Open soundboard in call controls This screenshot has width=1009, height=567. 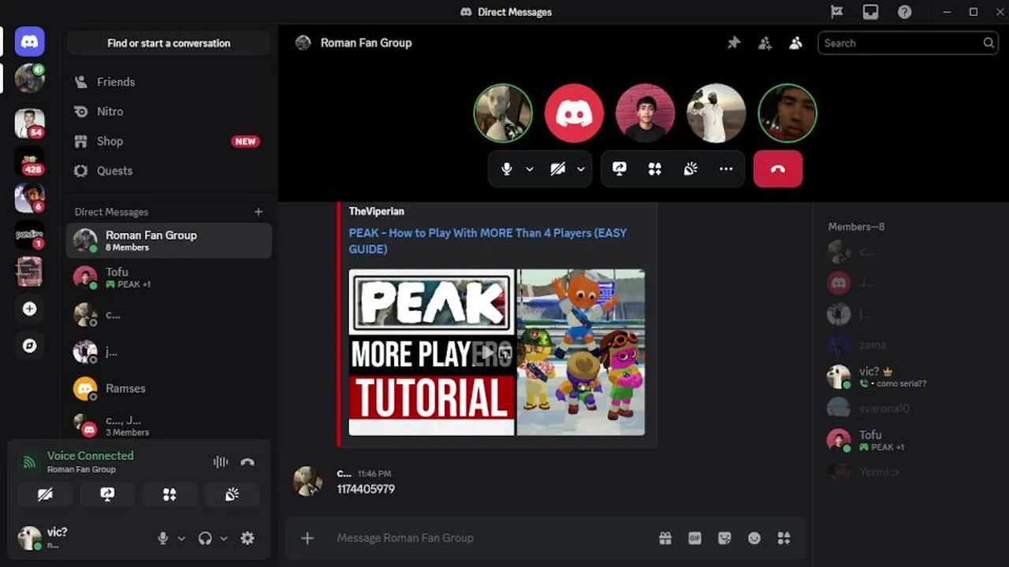tap(691, 169)
